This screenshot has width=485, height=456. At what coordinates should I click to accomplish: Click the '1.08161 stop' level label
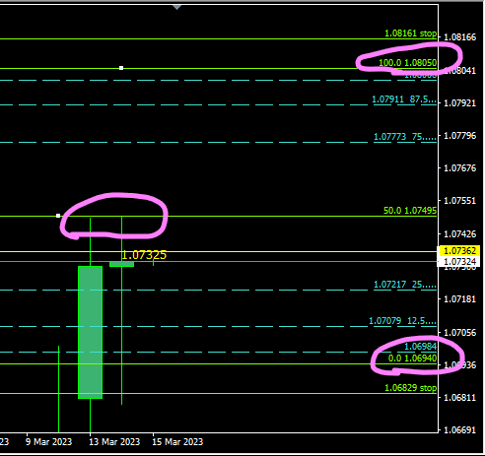pyautogui.click(x=410, y=33)
